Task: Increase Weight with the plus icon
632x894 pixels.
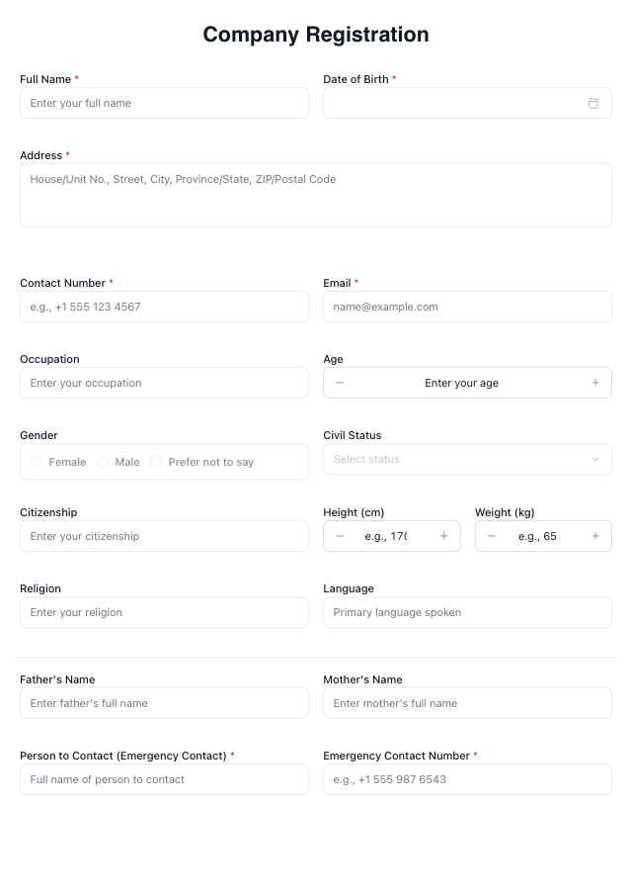Action: pyautogui.click(x=595, y=536)
